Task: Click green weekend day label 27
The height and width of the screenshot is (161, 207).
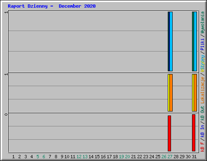Action: click(x=170, y=157)
